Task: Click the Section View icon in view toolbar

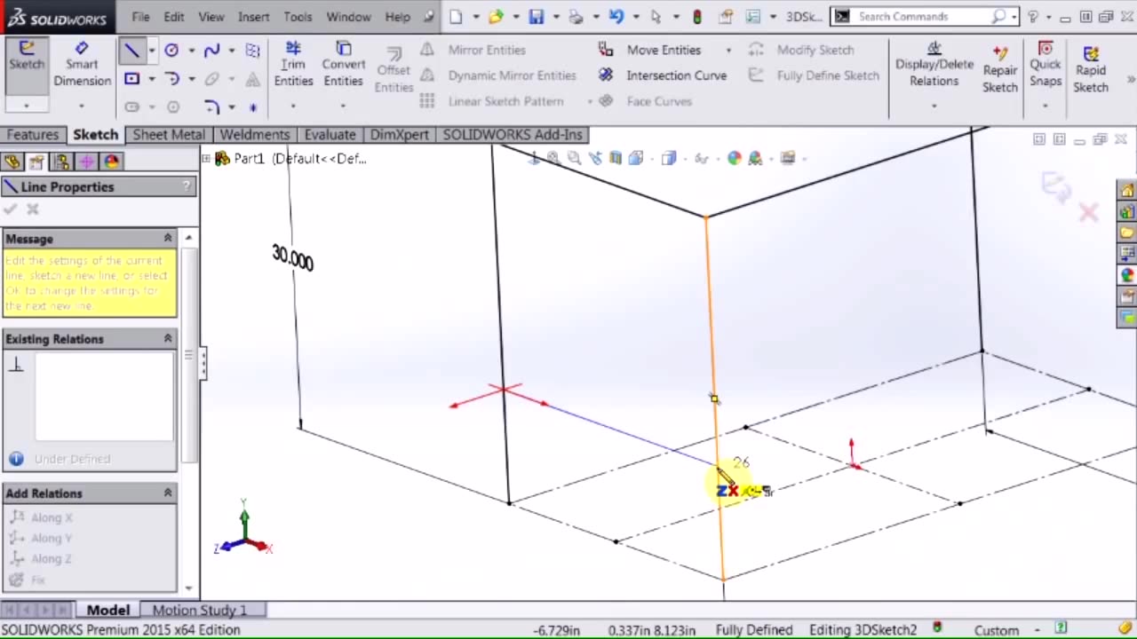Action: tap(616, 158)
